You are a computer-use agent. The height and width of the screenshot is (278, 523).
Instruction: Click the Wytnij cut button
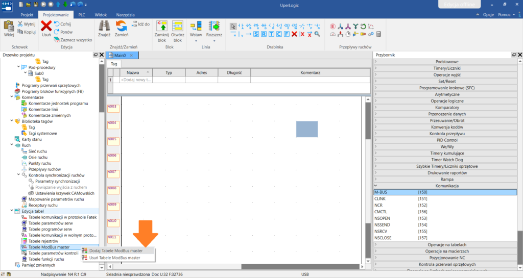pyautogui.click(x=27, y=24)
